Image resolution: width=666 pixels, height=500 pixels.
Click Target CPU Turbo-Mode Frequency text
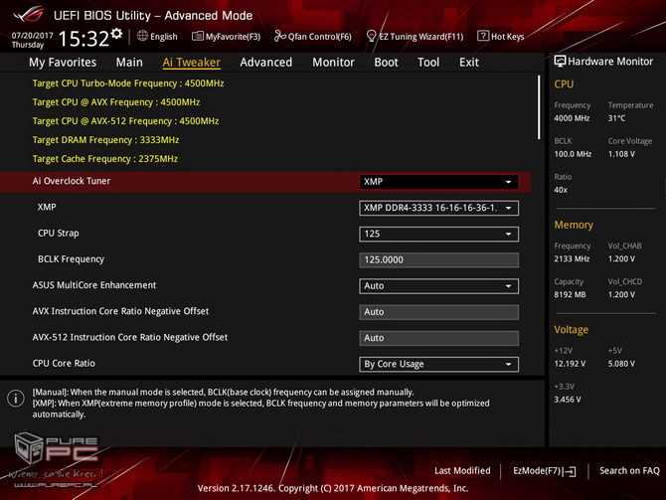pyautogui.click(x=128, y=83)
